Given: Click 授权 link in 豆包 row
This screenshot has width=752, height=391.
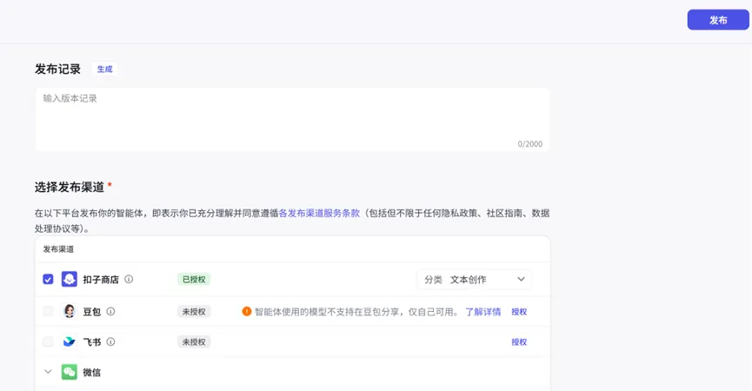Looking at the screenshot, I should (519, 312).
